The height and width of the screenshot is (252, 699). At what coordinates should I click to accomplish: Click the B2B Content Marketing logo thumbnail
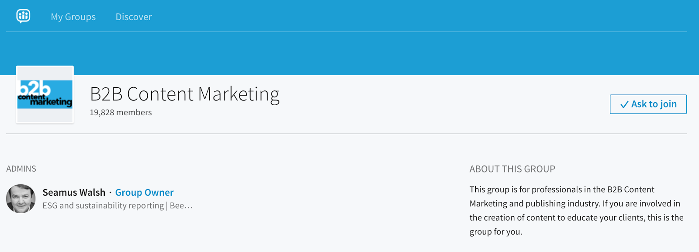tap(45, 95)
